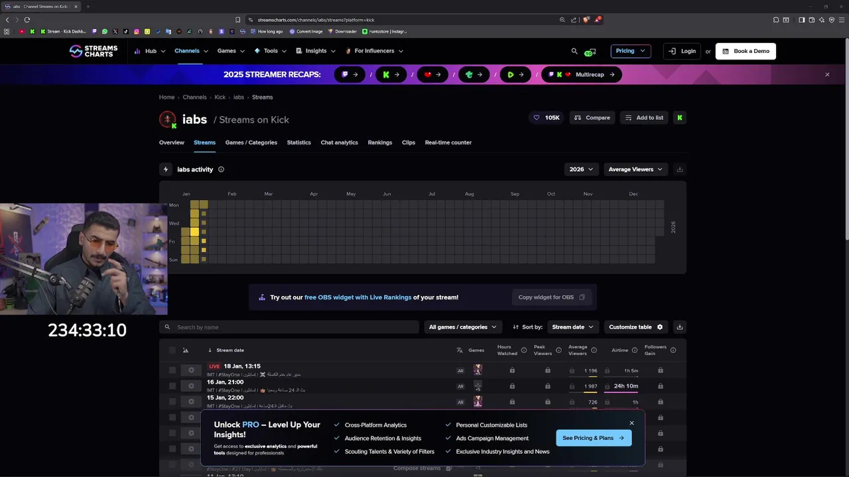The width and height of the screenshot is (849, 477).
Task: Copy widget for OBS
Action: (x=551, y=297)
